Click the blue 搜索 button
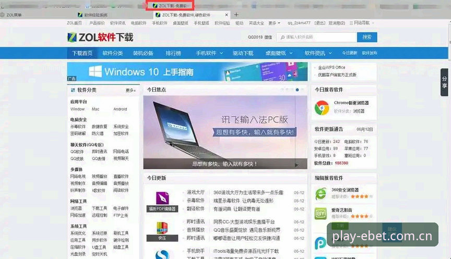This screenshot has height=259, width=451. (367, 37)
